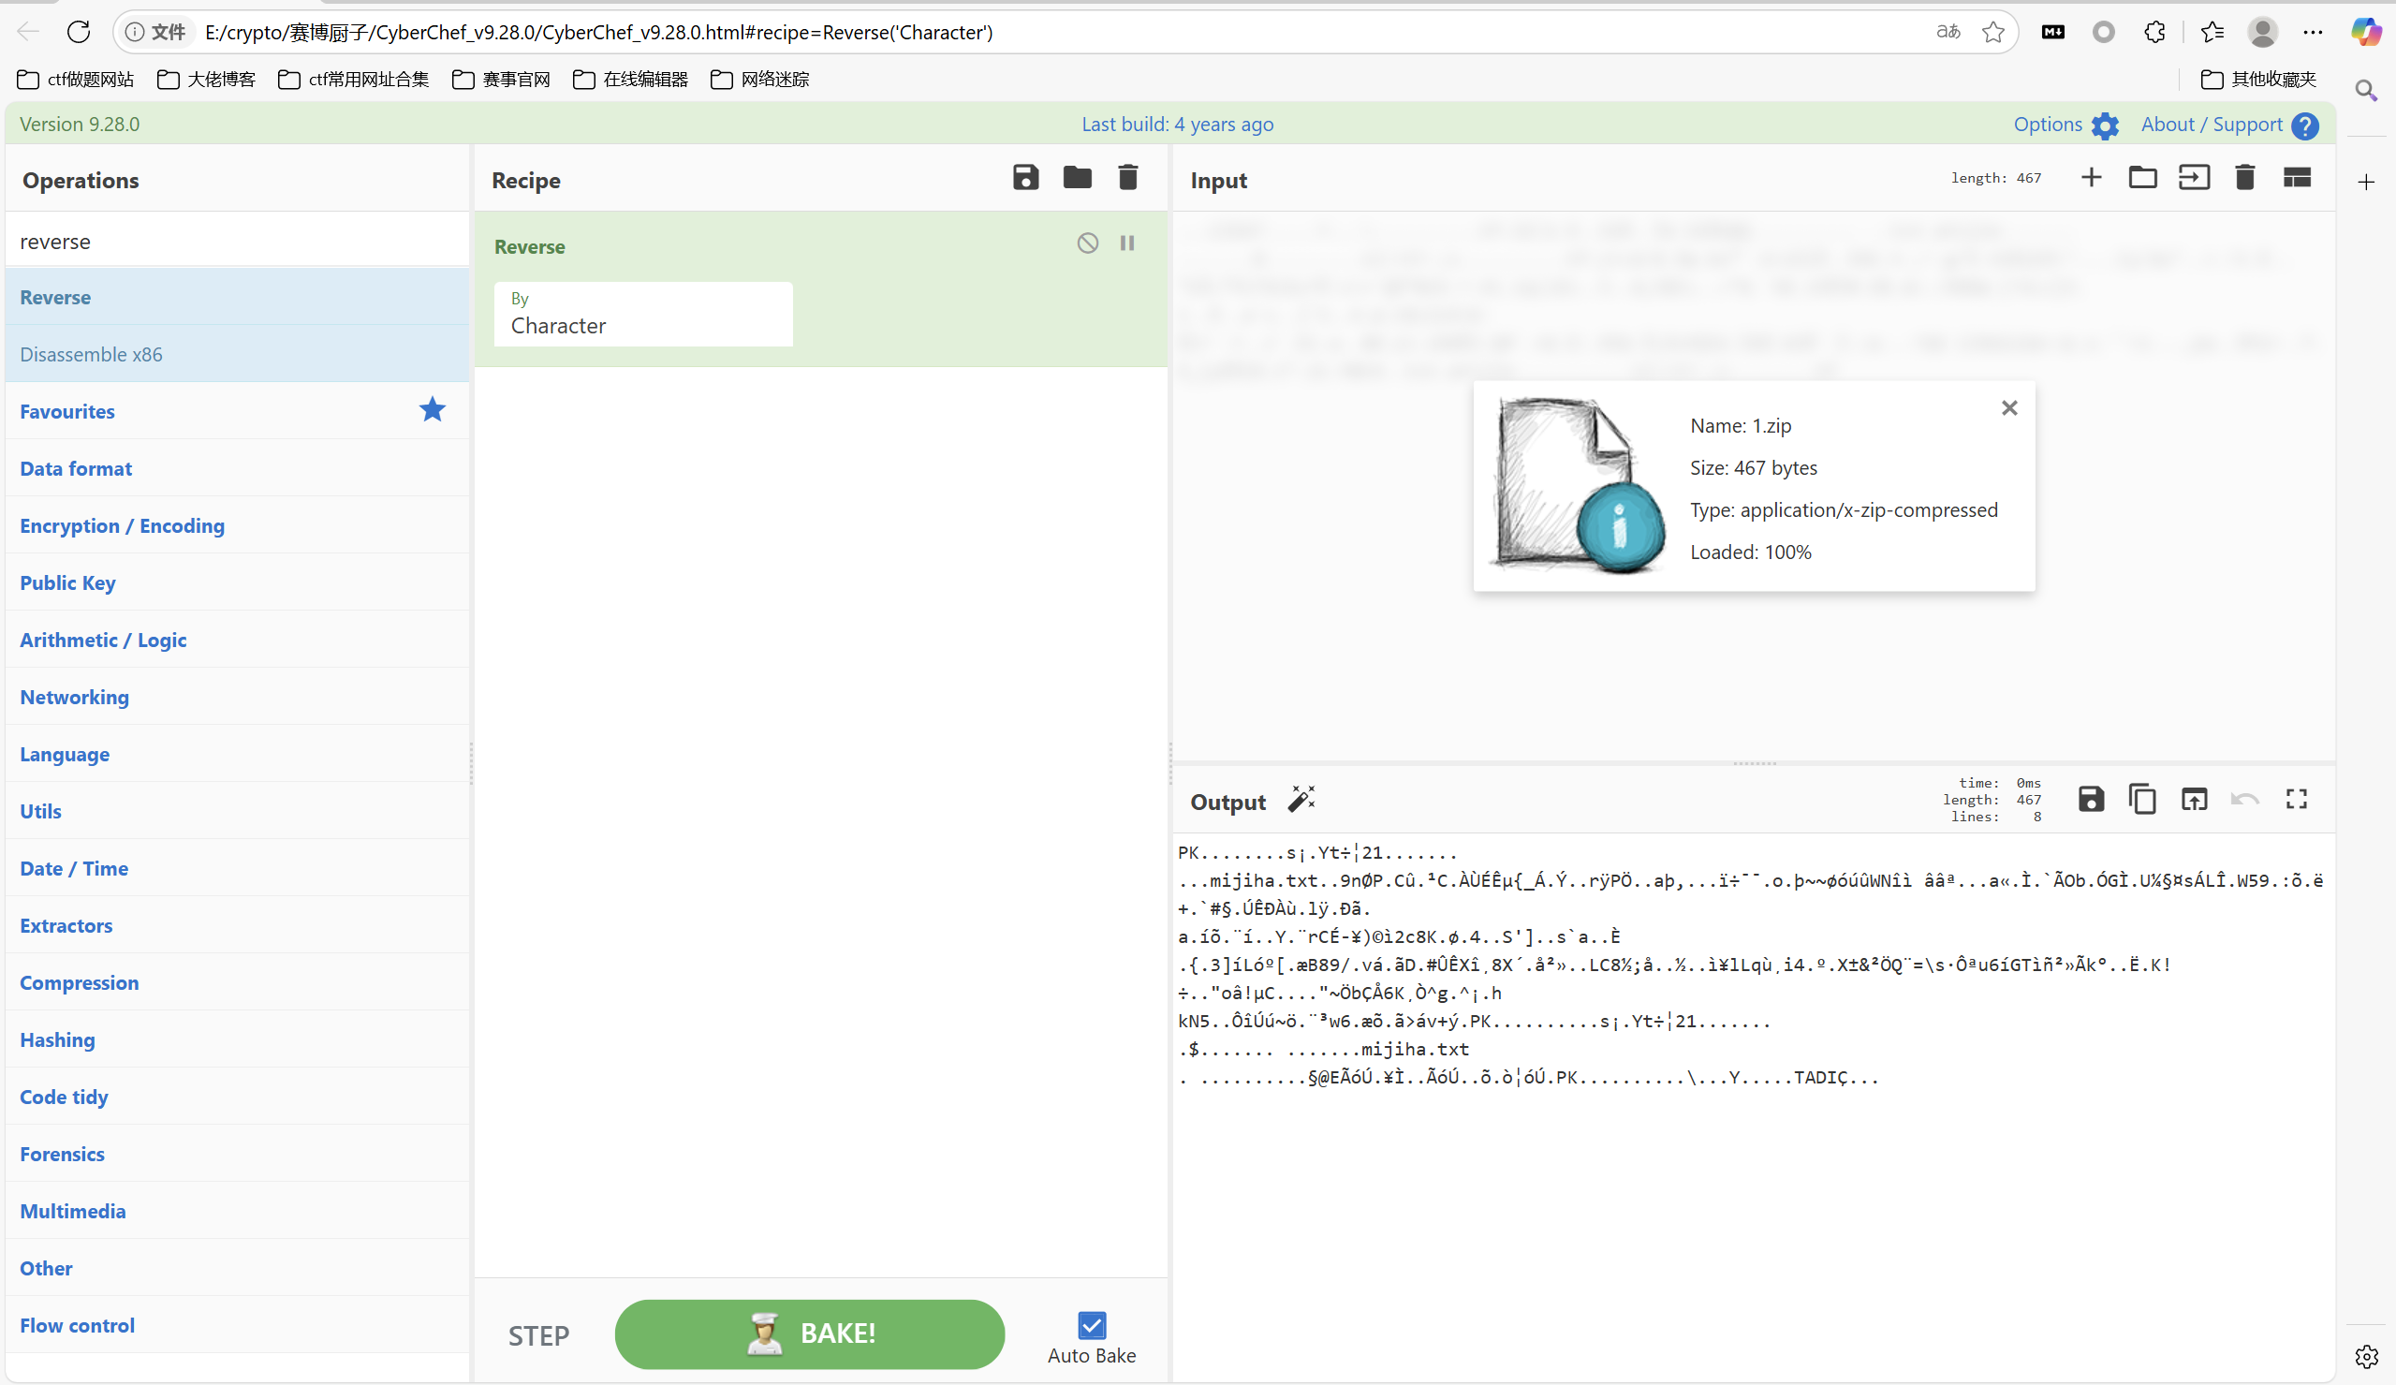Select the Disassemble x86 operation
The image size is (2396, 1385).
tap(237, 354)
